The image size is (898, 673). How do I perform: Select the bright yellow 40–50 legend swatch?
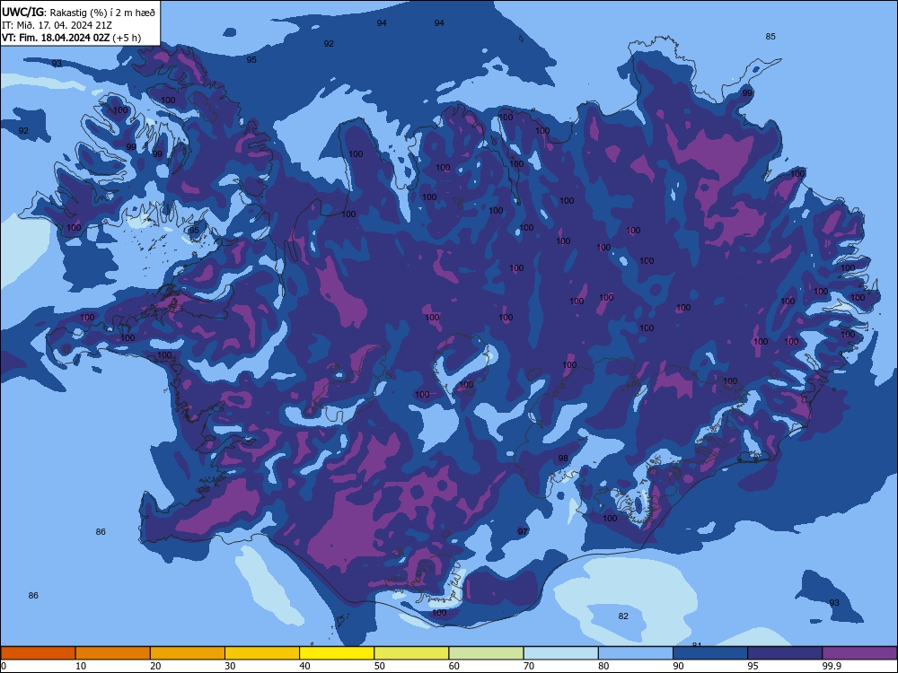click(x=337, y=653)
